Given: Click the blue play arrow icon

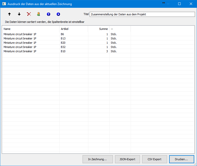Looking at the screenshot, I should coord(58,14).
